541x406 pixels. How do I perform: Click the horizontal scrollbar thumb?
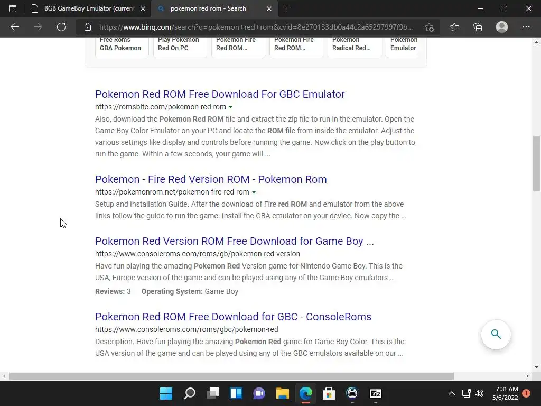(x=231, y=376)
